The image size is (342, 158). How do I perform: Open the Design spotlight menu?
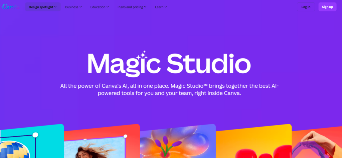pos(42,7)
